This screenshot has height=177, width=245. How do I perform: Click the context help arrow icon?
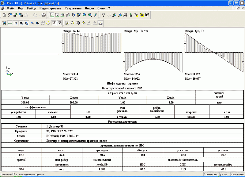(x=147, y=15)
